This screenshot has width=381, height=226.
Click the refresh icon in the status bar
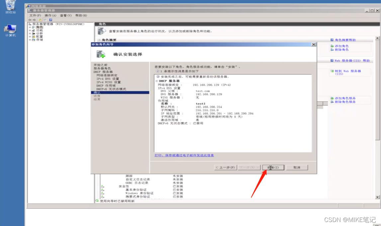point(97,201)
